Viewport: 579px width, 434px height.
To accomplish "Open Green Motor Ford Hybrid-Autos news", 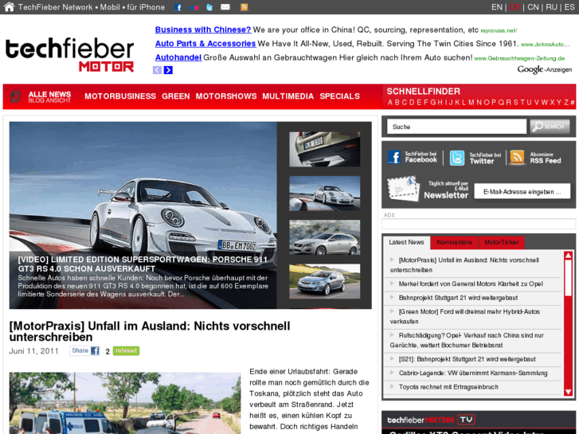I will pyautogui.click(x=465, y=316).
